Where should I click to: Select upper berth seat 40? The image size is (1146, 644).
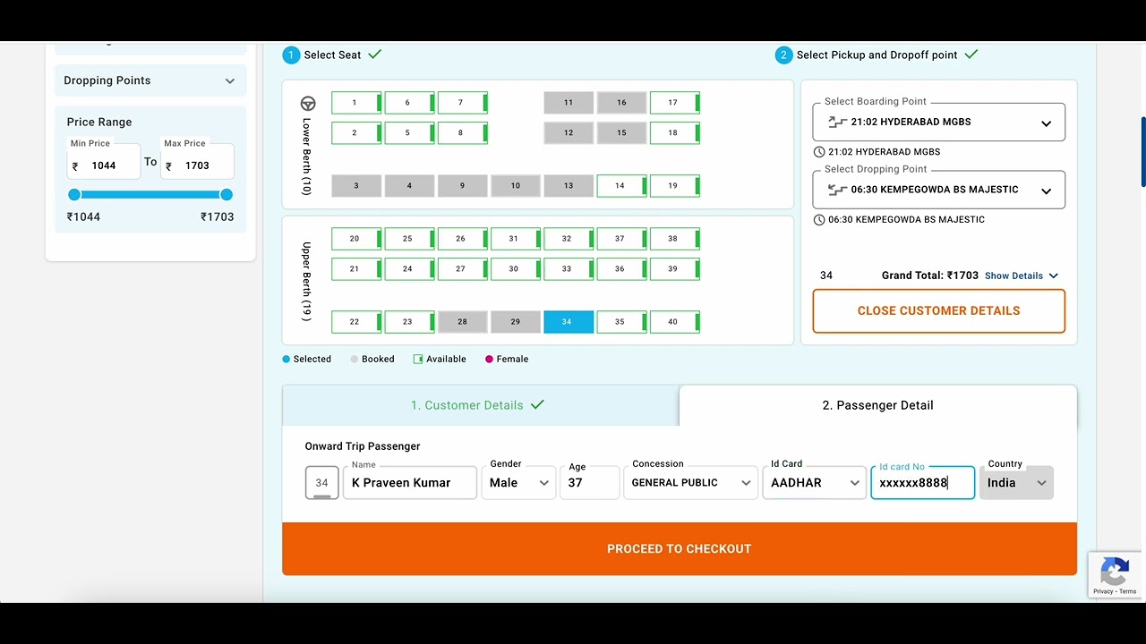[x=675, y=322]
